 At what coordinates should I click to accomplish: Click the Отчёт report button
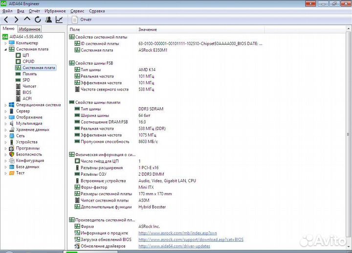click(82, 20)
